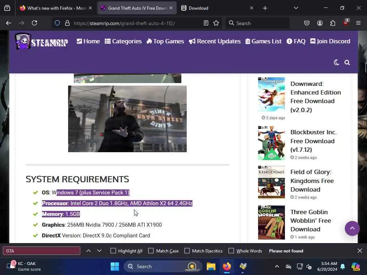Switch to What's new with Firefox tab
367x275 pixels.
(56, 8)
